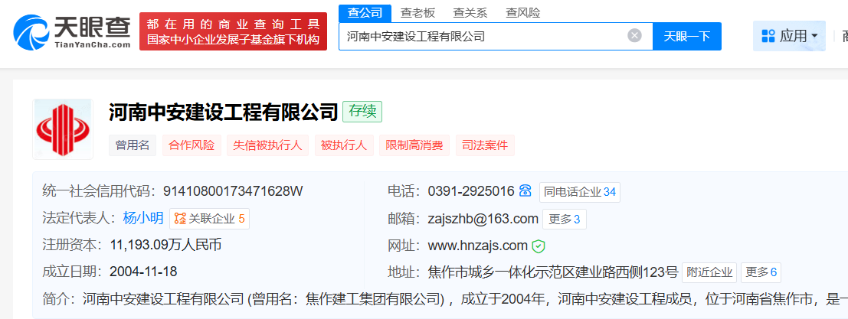Click the TianYanCha logo
This screenshot has width=848, height=319.
pos(72,31)
